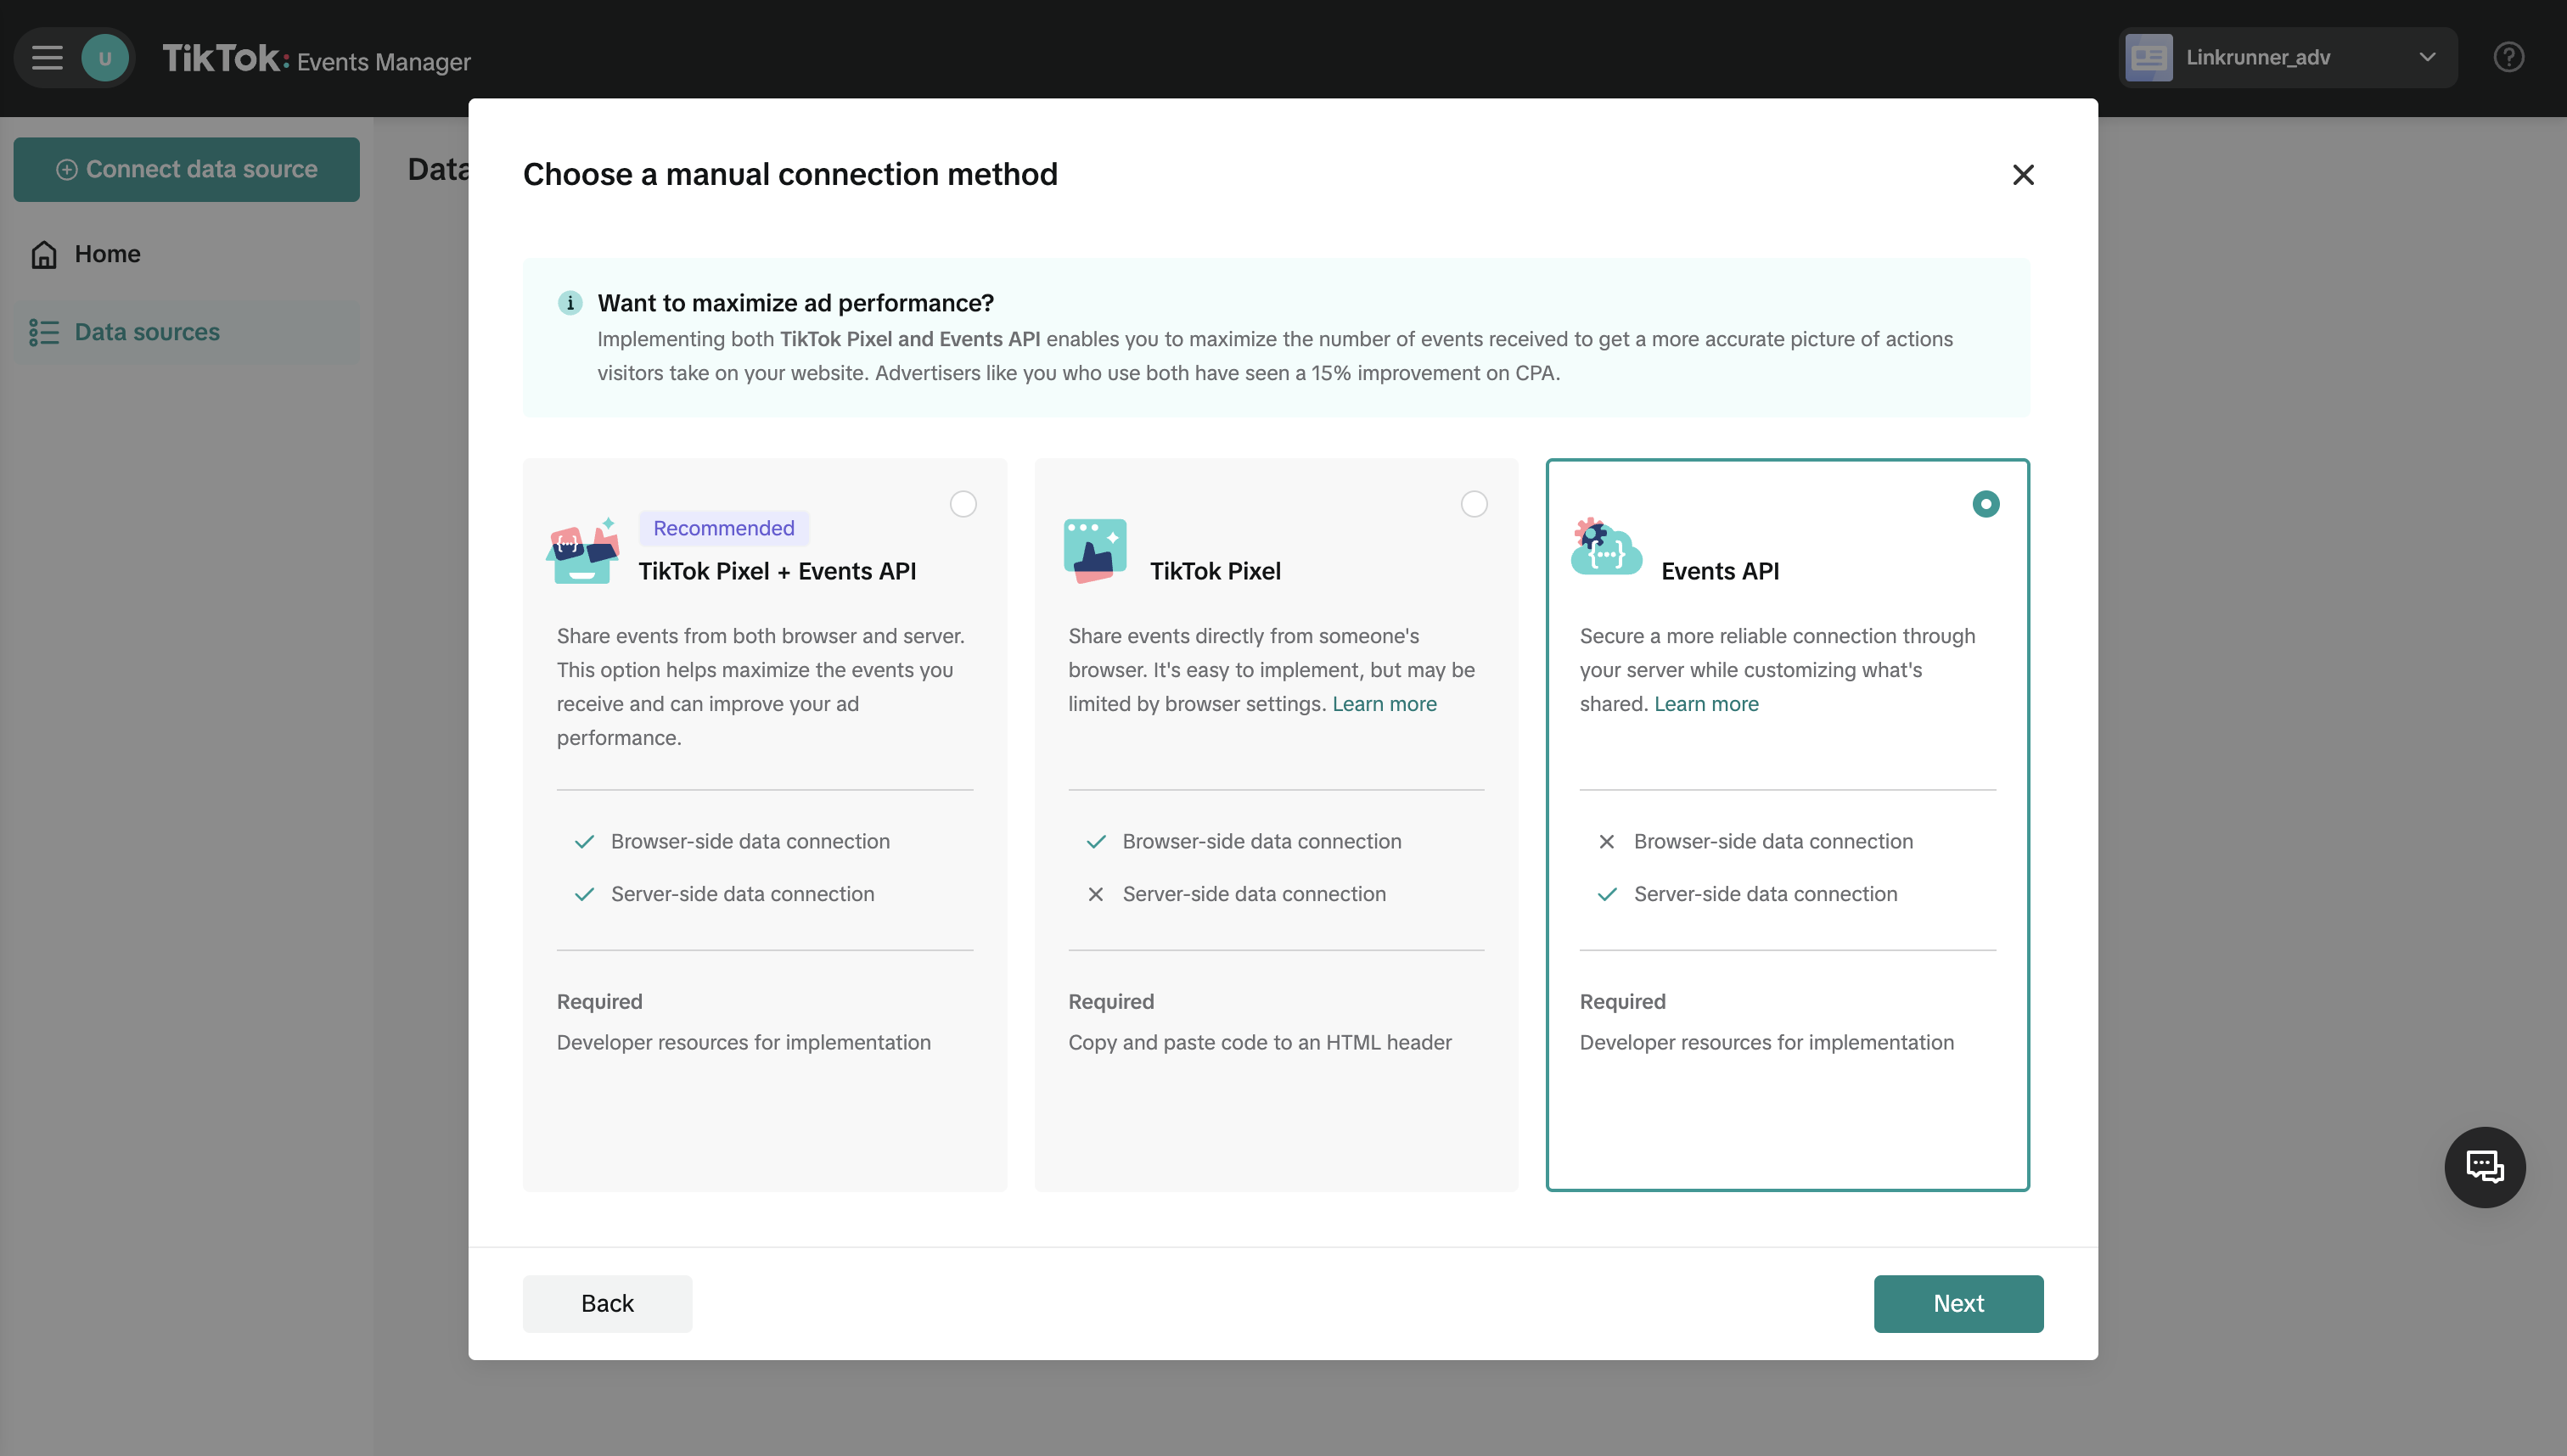Click X mark beside Server-side in TikTok Pixel card
Image resolution: width=2567 pixels, height=1456 pixels.
point(1095,894)
